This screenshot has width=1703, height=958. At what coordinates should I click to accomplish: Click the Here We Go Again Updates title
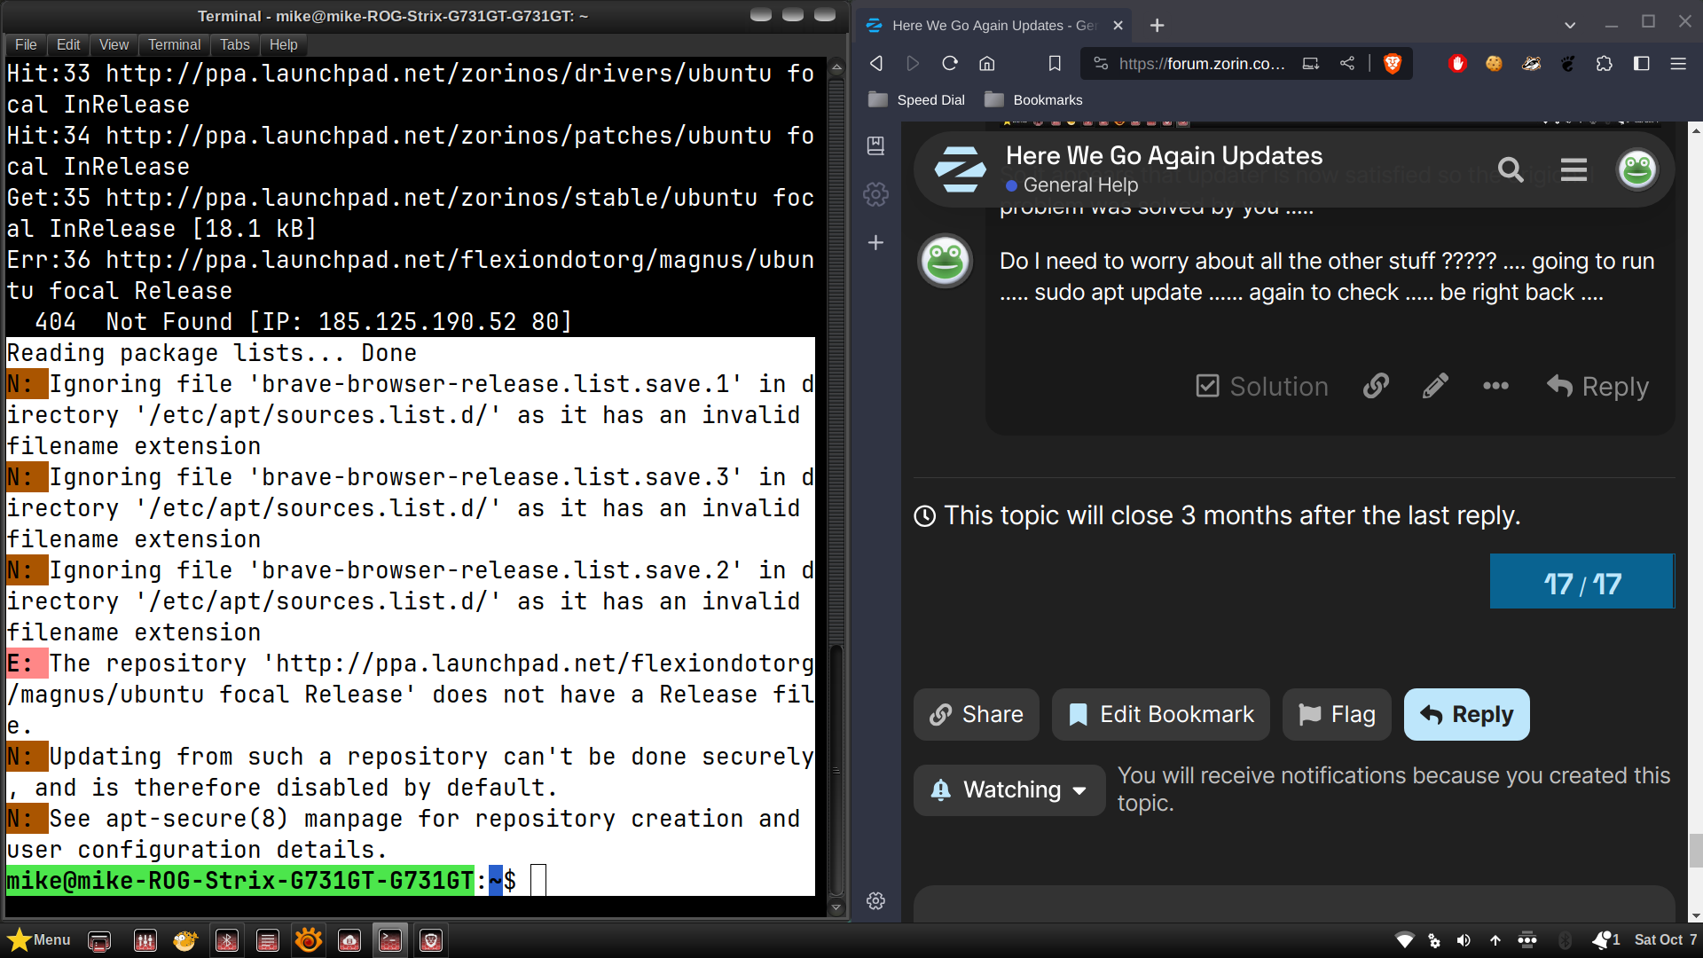(1164, 155)
